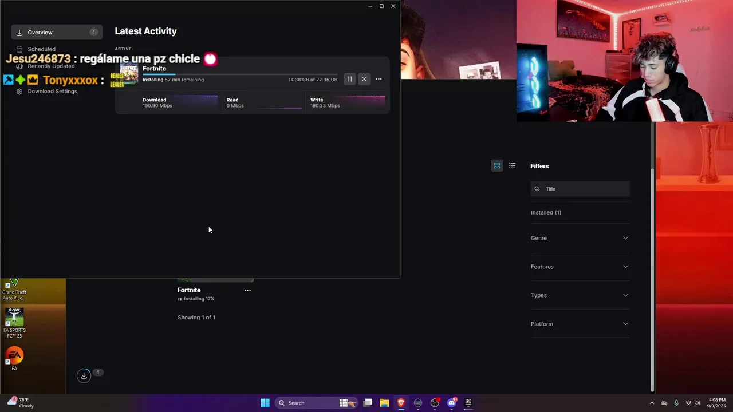
Task: Cancel the Fortnite download with the X button
Action: (364, 79)
